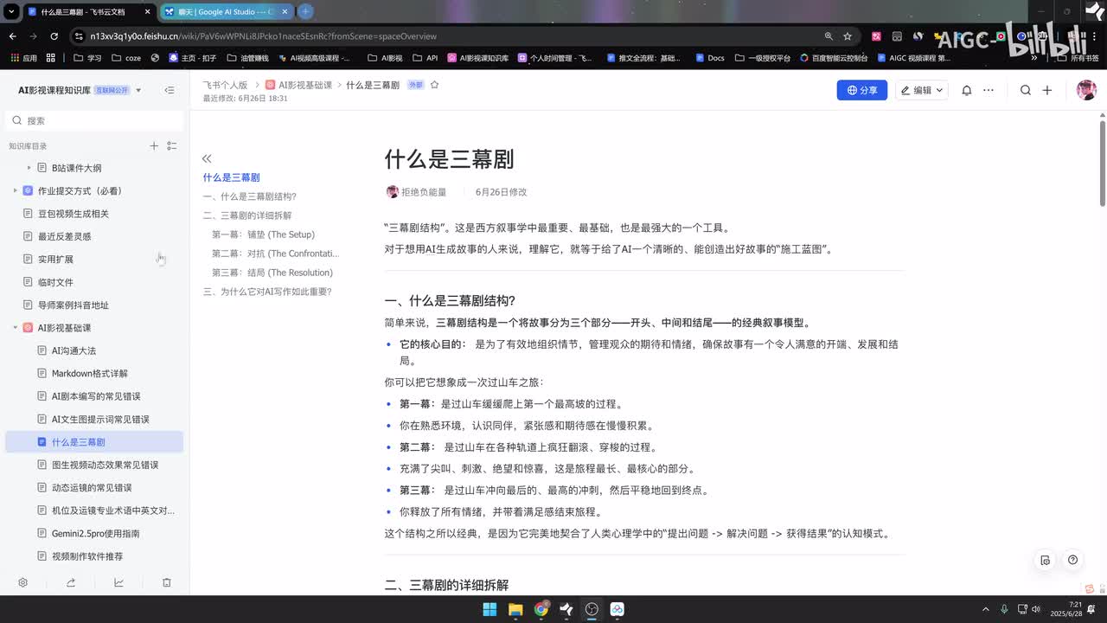Open AI剧本编写的常见错误 page

(x=94, y=396)
